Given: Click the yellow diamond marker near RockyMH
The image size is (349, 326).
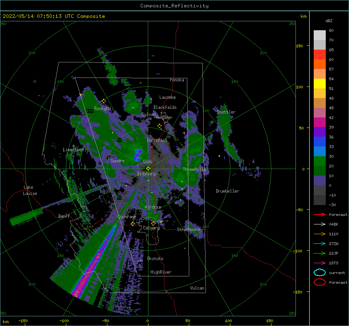Looking at the screenshot, I should [x=104, y=101].
